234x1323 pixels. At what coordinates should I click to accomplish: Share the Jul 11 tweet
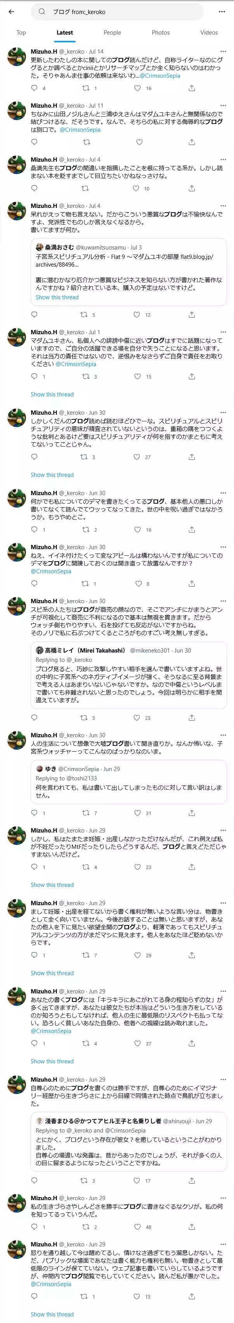[x=191, y=142]
